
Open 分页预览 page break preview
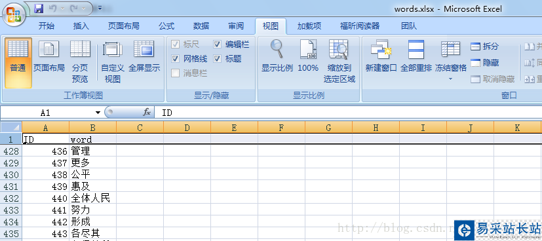click(x=80, y=62)
